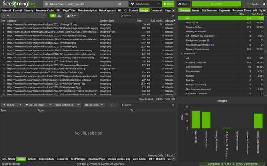The width and height of the screenshot is (267, 166).
Task: Open the Outlinks bottom tab
Action: [x=32, y=159]
